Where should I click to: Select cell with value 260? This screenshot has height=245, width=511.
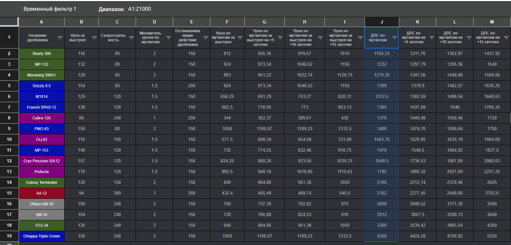(x=191, y=193)
